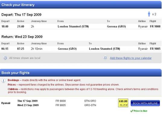
Task: Click the BOOK WITH AIRLINE button
Action: (145, 103)
